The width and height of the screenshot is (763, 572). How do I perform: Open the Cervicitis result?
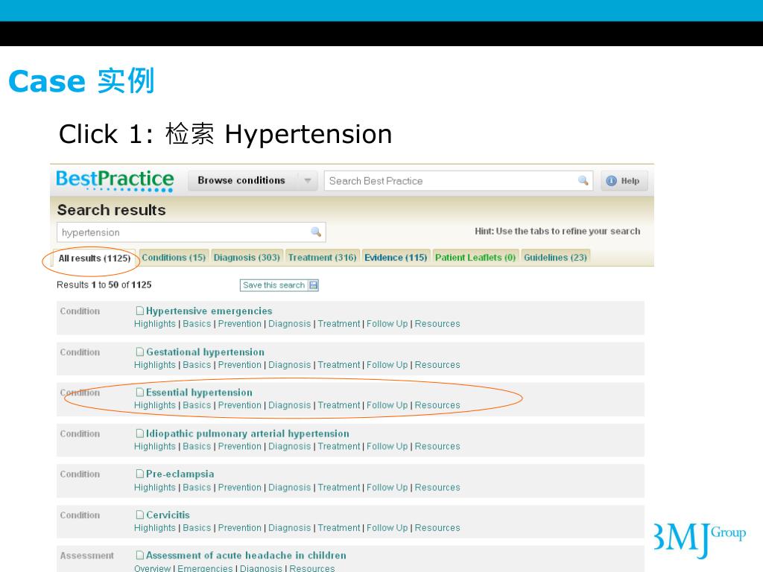coord(168,515)
